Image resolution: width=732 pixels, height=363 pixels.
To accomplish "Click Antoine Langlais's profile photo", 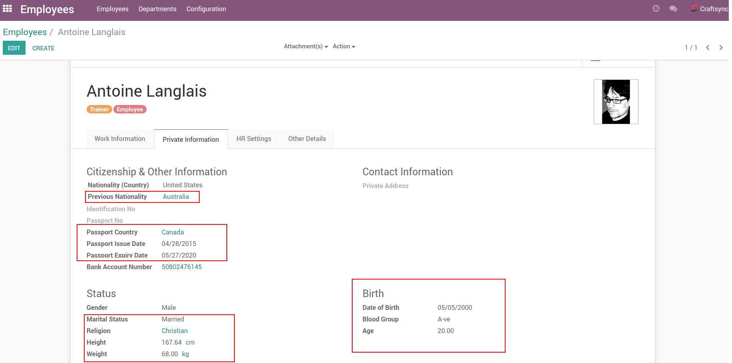I will pos(616,102).
